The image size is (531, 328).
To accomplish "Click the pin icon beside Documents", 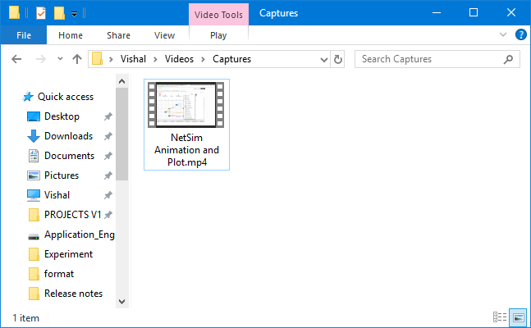I will (x=108, y=156).
